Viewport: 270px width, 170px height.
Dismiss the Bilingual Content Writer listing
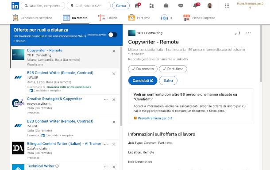(114, 144)
